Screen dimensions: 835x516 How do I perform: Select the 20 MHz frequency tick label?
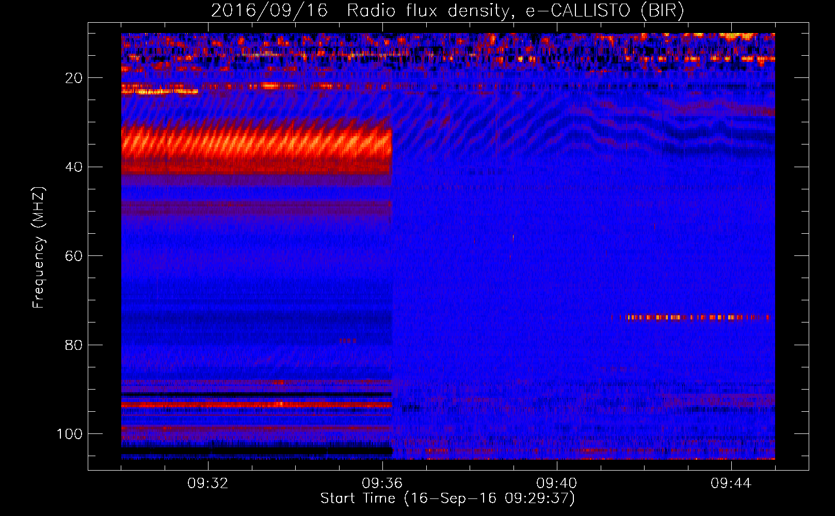75,78
